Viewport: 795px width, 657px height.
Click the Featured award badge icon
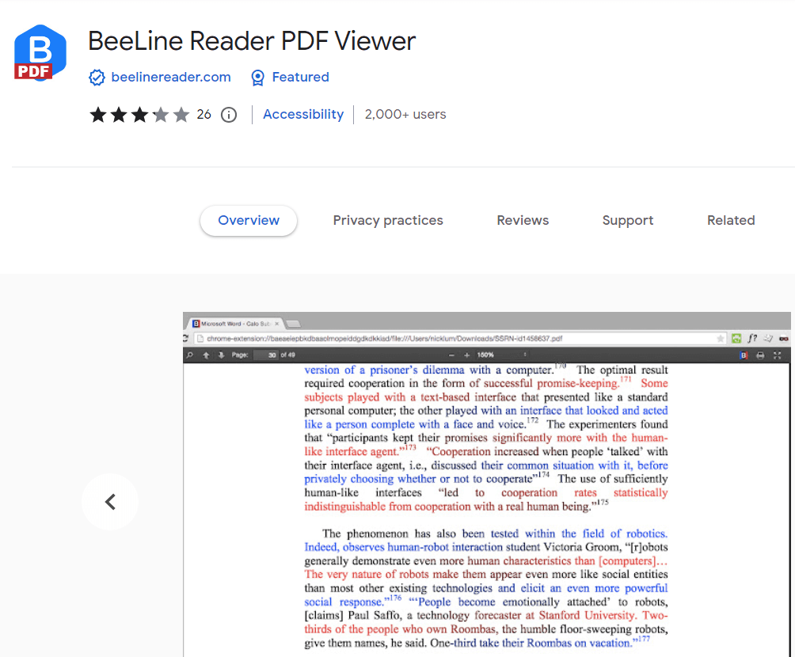[x=257, y=78]
